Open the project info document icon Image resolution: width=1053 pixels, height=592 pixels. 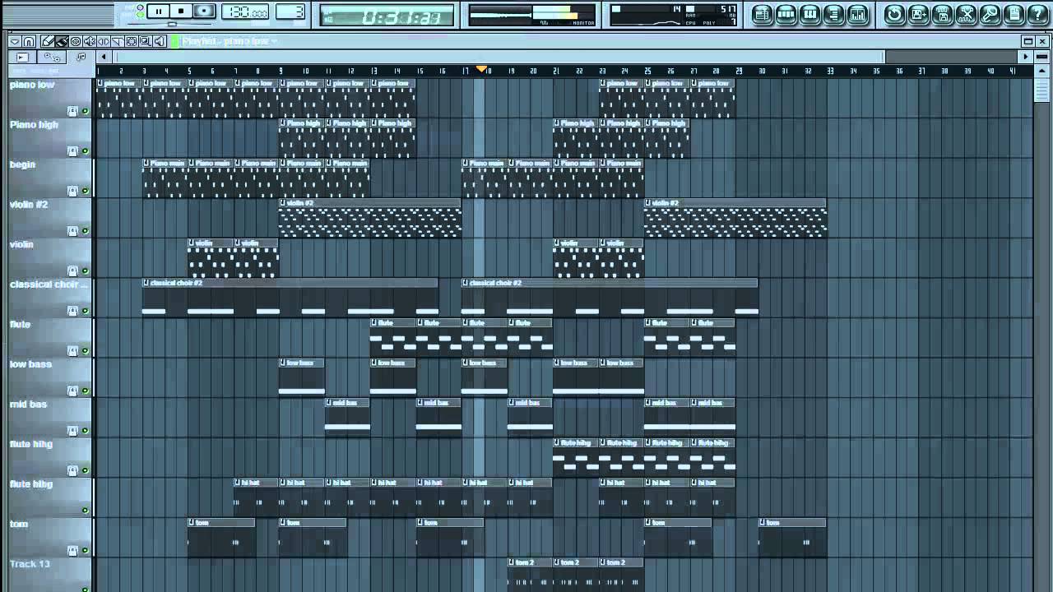point(1014,14)
